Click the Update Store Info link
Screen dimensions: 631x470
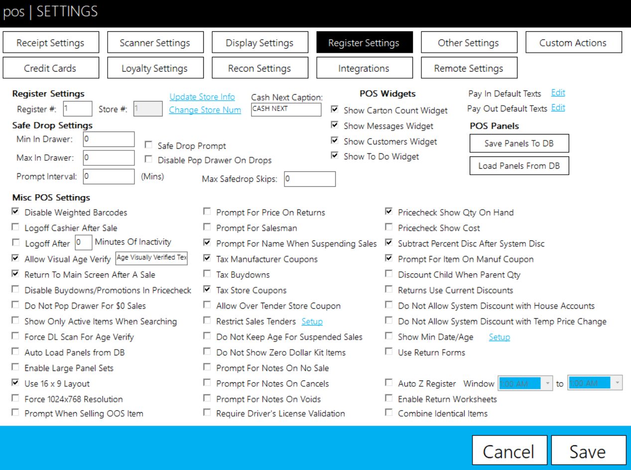coord(202,97)
